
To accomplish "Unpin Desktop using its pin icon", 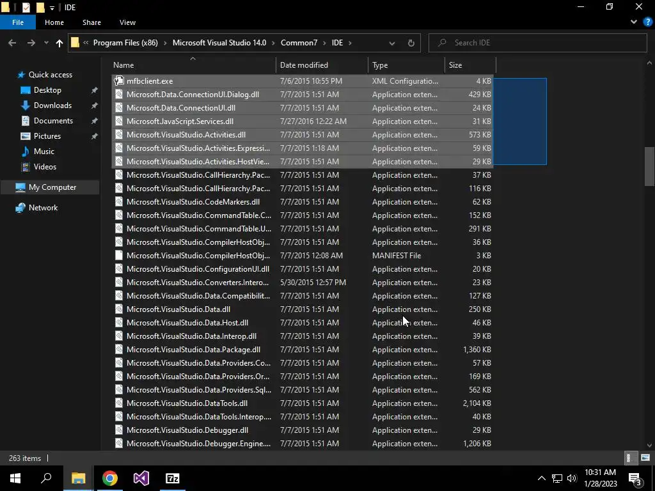I will pos(95,90).
